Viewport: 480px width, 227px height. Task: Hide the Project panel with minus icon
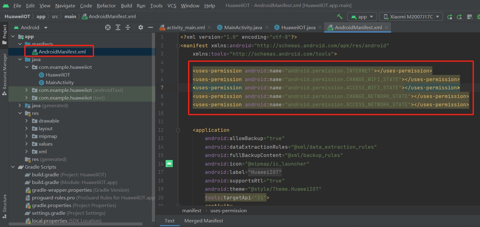[x=151, y=27]
